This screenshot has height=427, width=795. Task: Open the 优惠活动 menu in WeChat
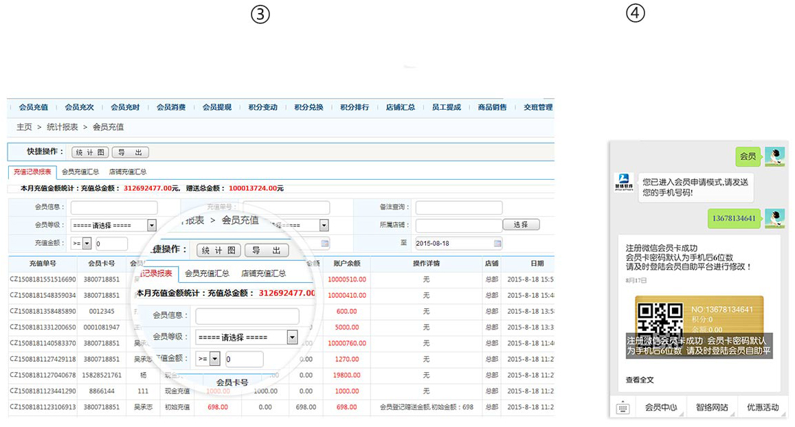click(763, 407)
